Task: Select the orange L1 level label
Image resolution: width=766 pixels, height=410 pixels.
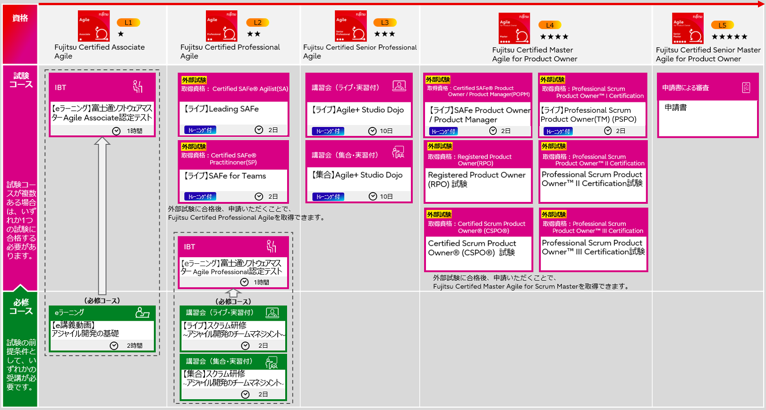Action: point(128,23)
